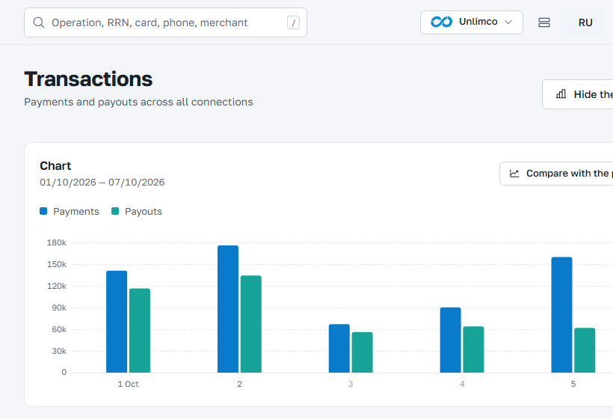Click the line graph icon on Compare button
The width and height of the screenshot is (613, 419).
point(514,174)
